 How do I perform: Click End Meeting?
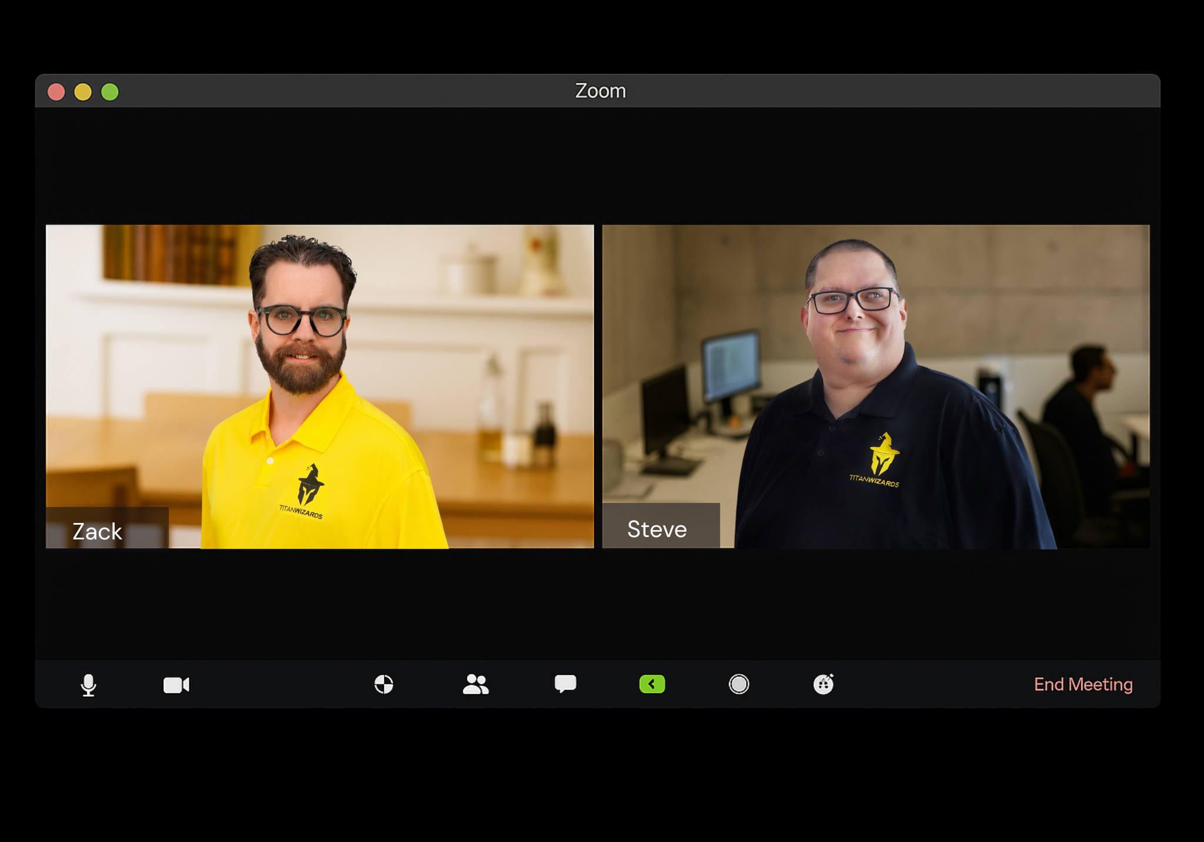tap(1083, 684)
